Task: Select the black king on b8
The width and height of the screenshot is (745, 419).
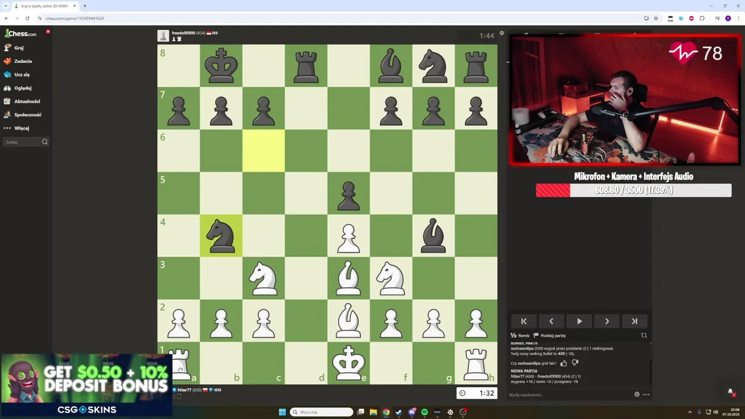Action: click(221, 66)
